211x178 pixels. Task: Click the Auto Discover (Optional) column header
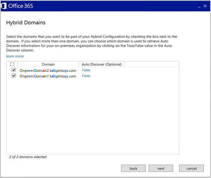click(102, 64)
